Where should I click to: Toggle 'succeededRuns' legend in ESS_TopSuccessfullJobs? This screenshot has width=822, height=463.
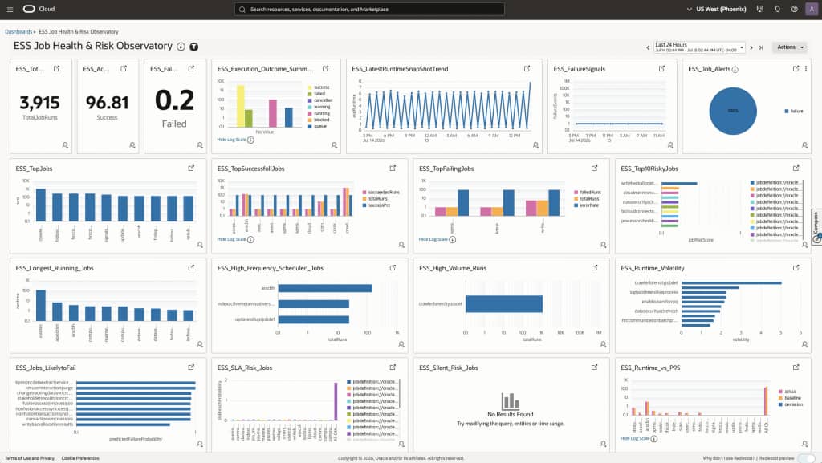[381, 193]
